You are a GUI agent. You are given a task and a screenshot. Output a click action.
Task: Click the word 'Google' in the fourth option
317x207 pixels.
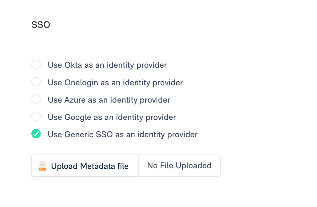coord(78,118)
